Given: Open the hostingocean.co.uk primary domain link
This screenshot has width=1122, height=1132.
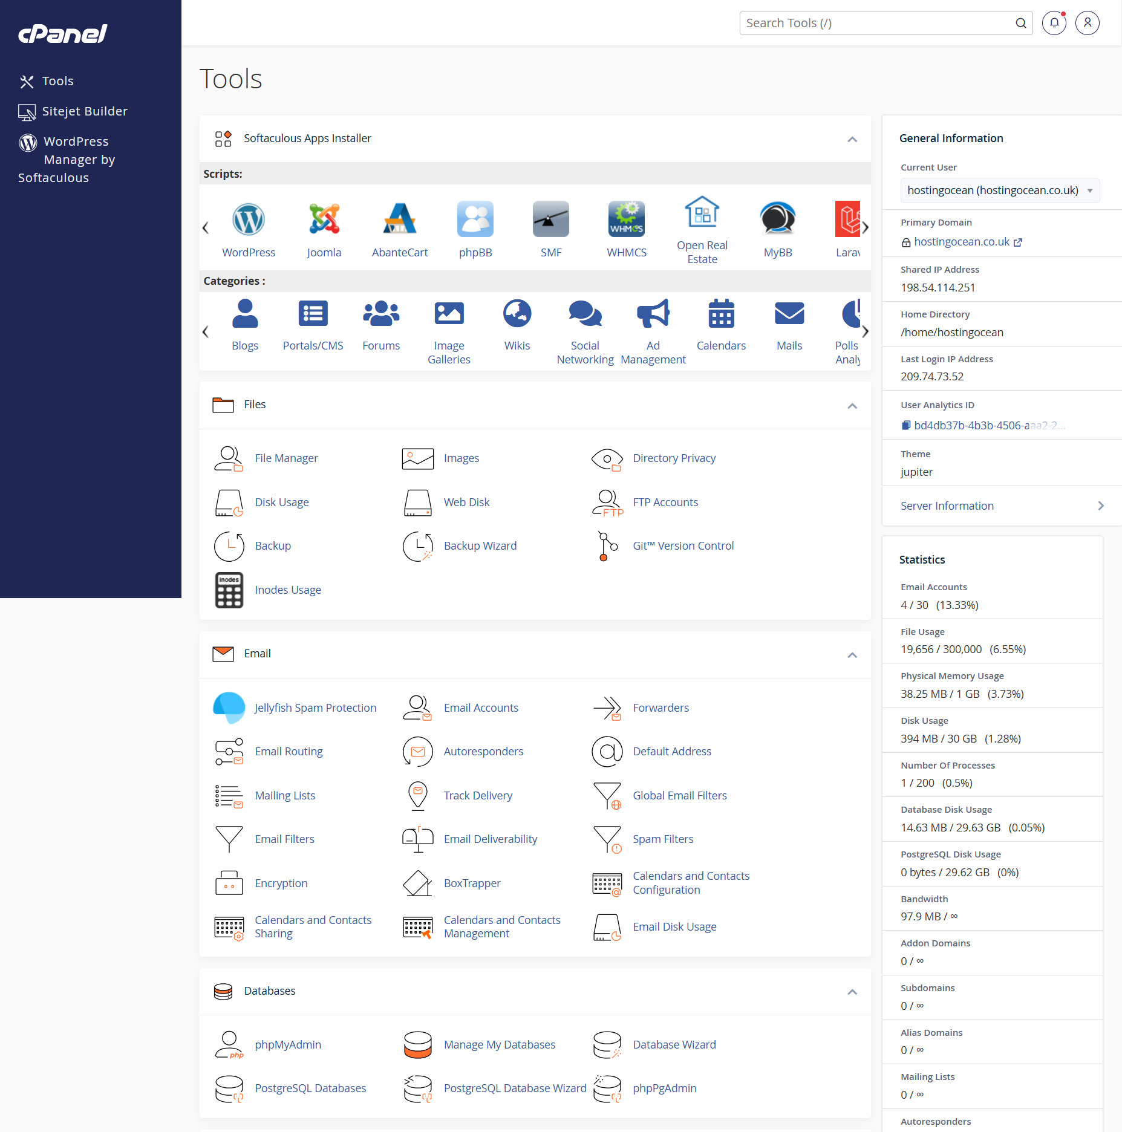Looking at the screenshot, I should click(962, 242).
